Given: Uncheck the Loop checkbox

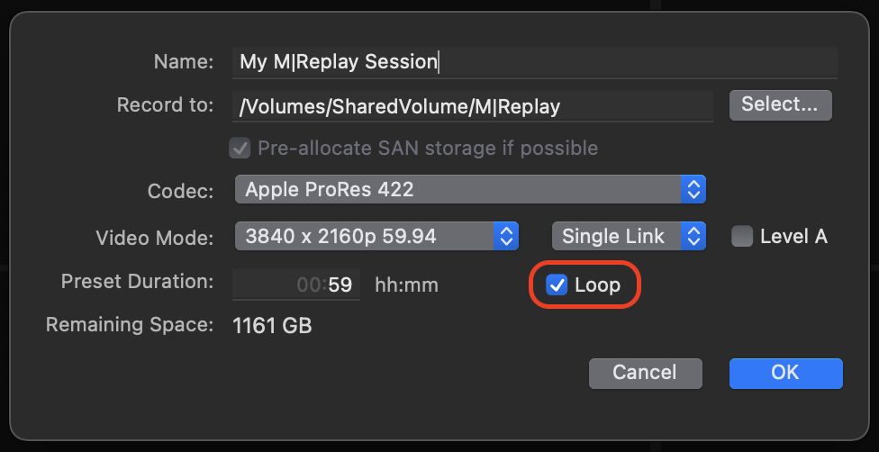Looking at the screenshot, I should click(557, 285).
